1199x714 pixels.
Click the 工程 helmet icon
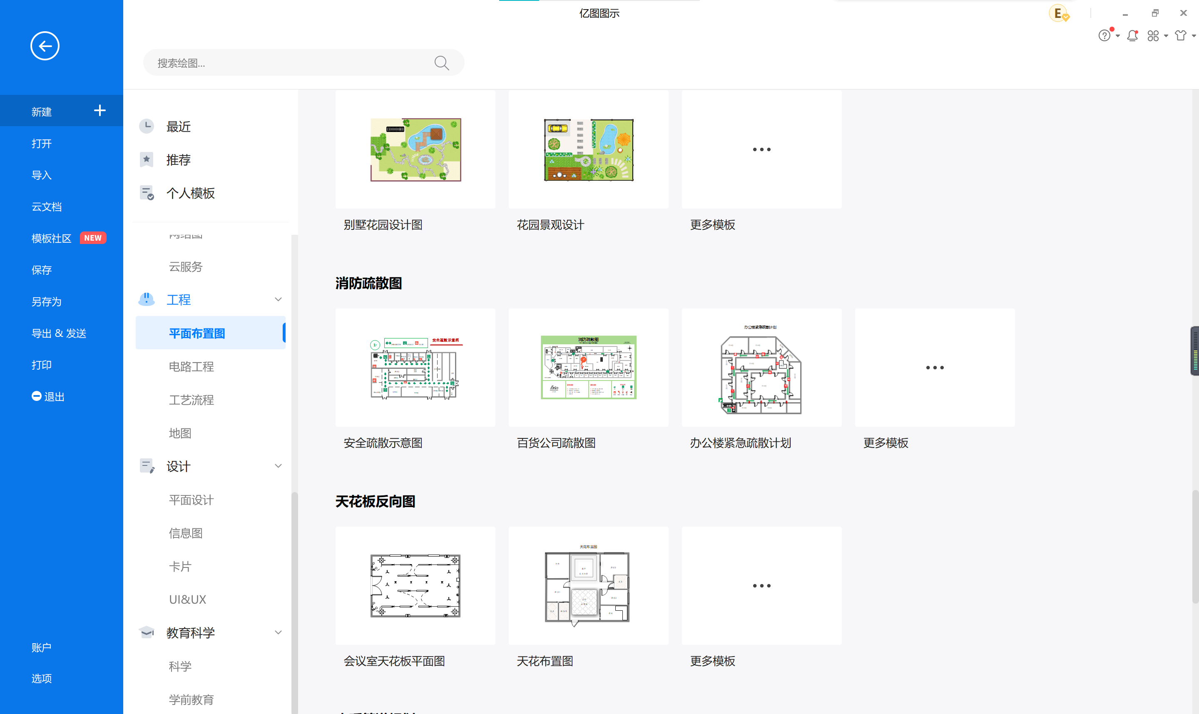(x=146, y=299)
